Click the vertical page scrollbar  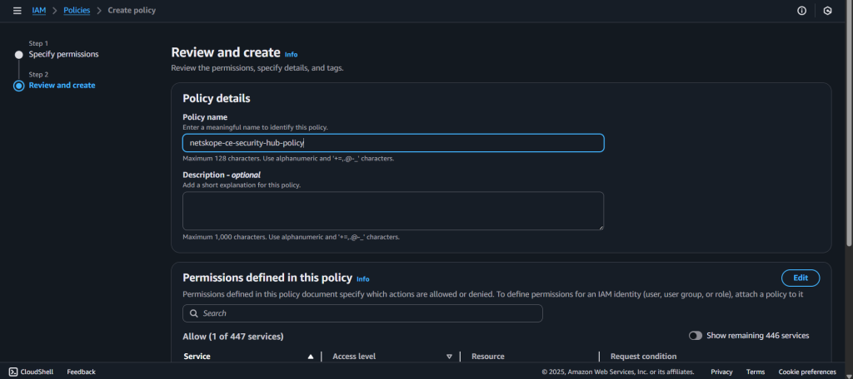point(850,125)
